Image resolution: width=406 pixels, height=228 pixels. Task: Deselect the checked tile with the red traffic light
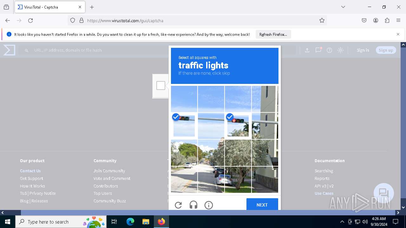click(238, 126)
